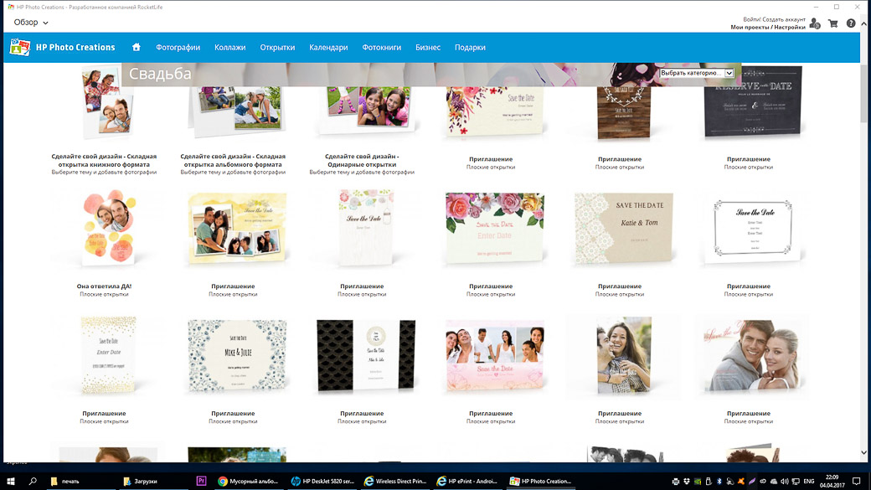Open the Коллажи menu

[x=230, y=47]
